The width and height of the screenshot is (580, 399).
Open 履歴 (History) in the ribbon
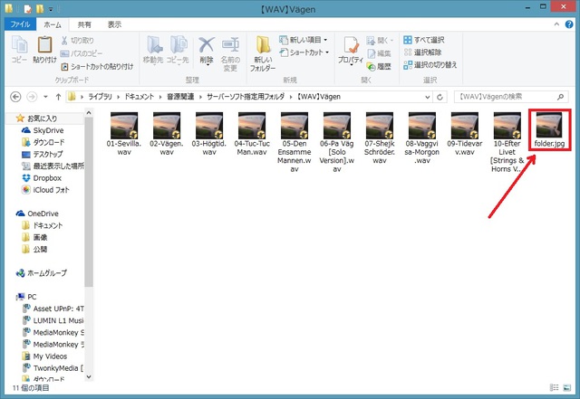pyautogui.click(x=380, y=66)
